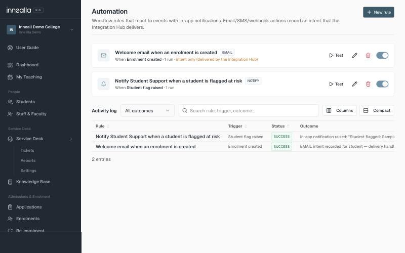This screenshot has height=253, width=405.
Task: Open the User Guide sidebar icon
Action: pos(10,48)
